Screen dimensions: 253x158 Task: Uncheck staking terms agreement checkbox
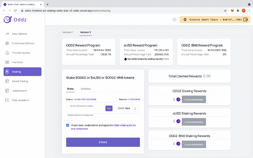coord(68,125)
